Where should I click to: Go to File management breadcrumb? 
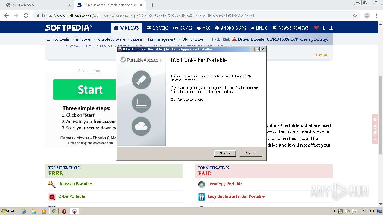(x=162, y=39)
